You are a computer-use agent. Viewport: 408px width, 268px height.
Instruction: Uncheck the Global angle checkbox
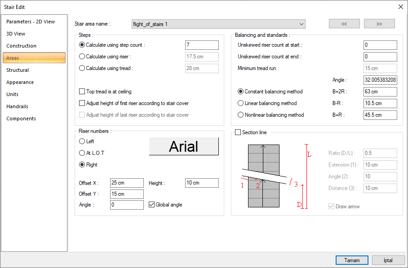tap(152, 205)
